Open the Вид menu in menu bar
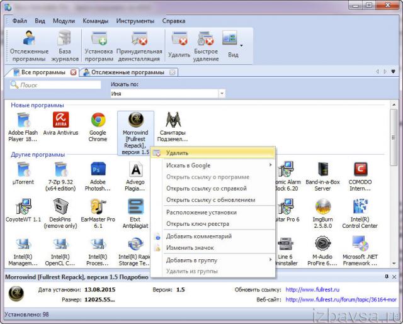This screenshot has width=403, height=324. 40,21
